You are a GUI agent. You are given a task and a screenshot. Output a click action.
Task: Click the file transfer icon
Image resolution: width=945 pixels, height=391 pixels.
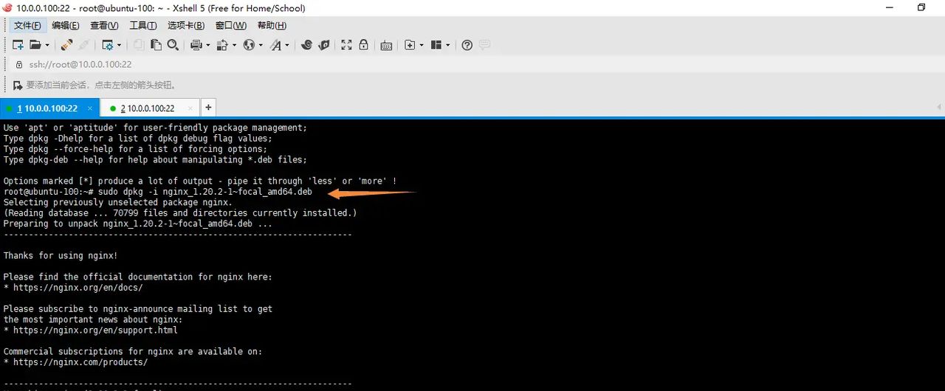tap(222, 45)
